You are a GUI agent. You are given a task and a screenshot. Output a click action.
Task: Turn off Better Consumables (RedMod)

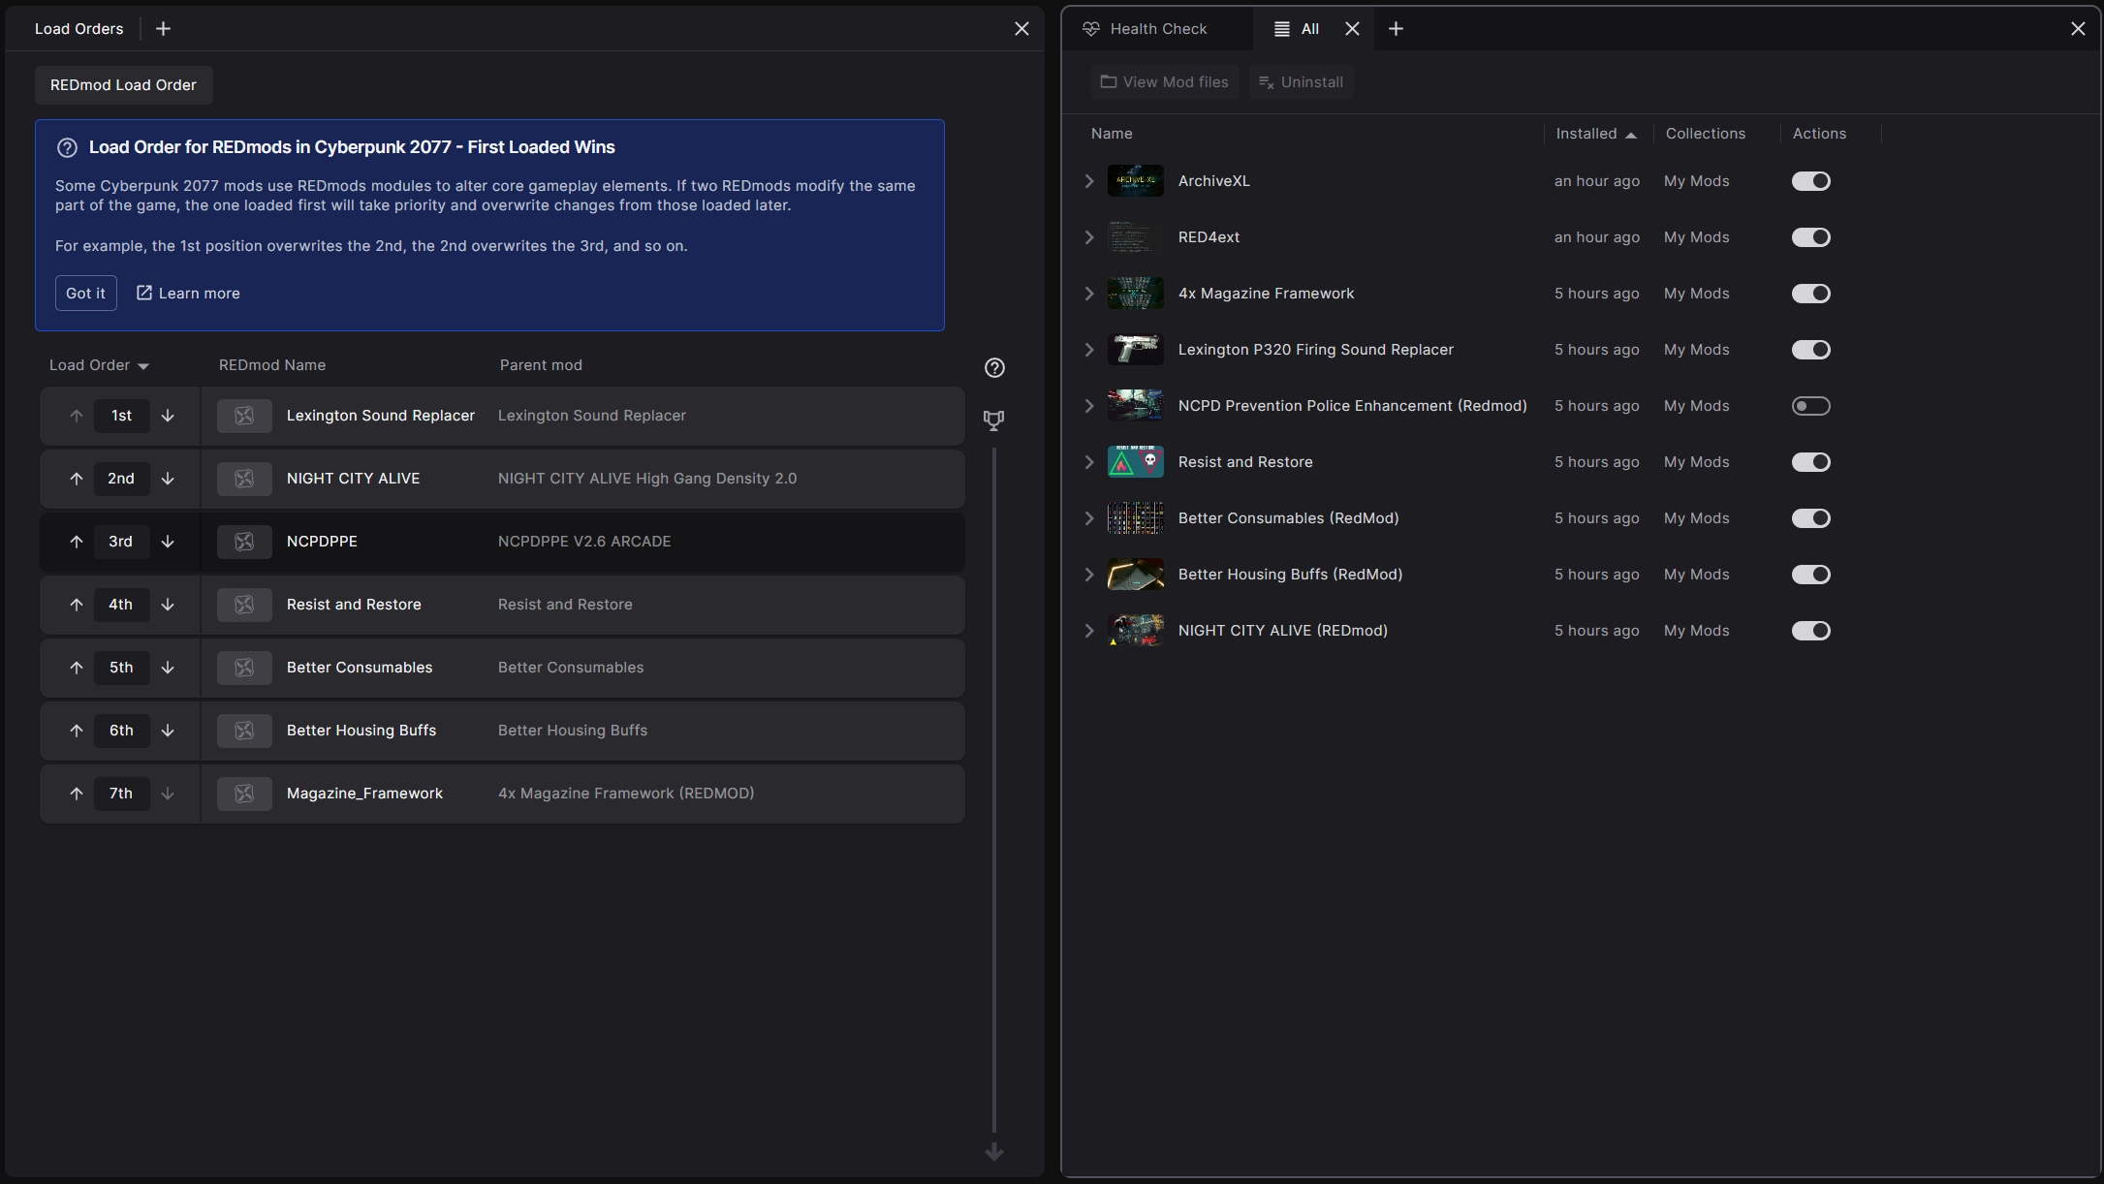pyautogui.click(x=1810, y=518)
